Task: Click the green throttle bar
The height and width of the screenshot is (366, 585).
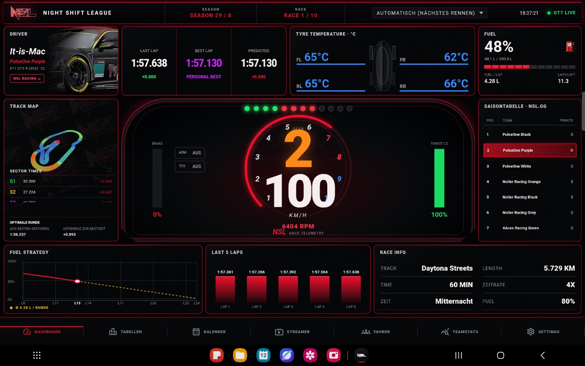Action: coord(439,178)
